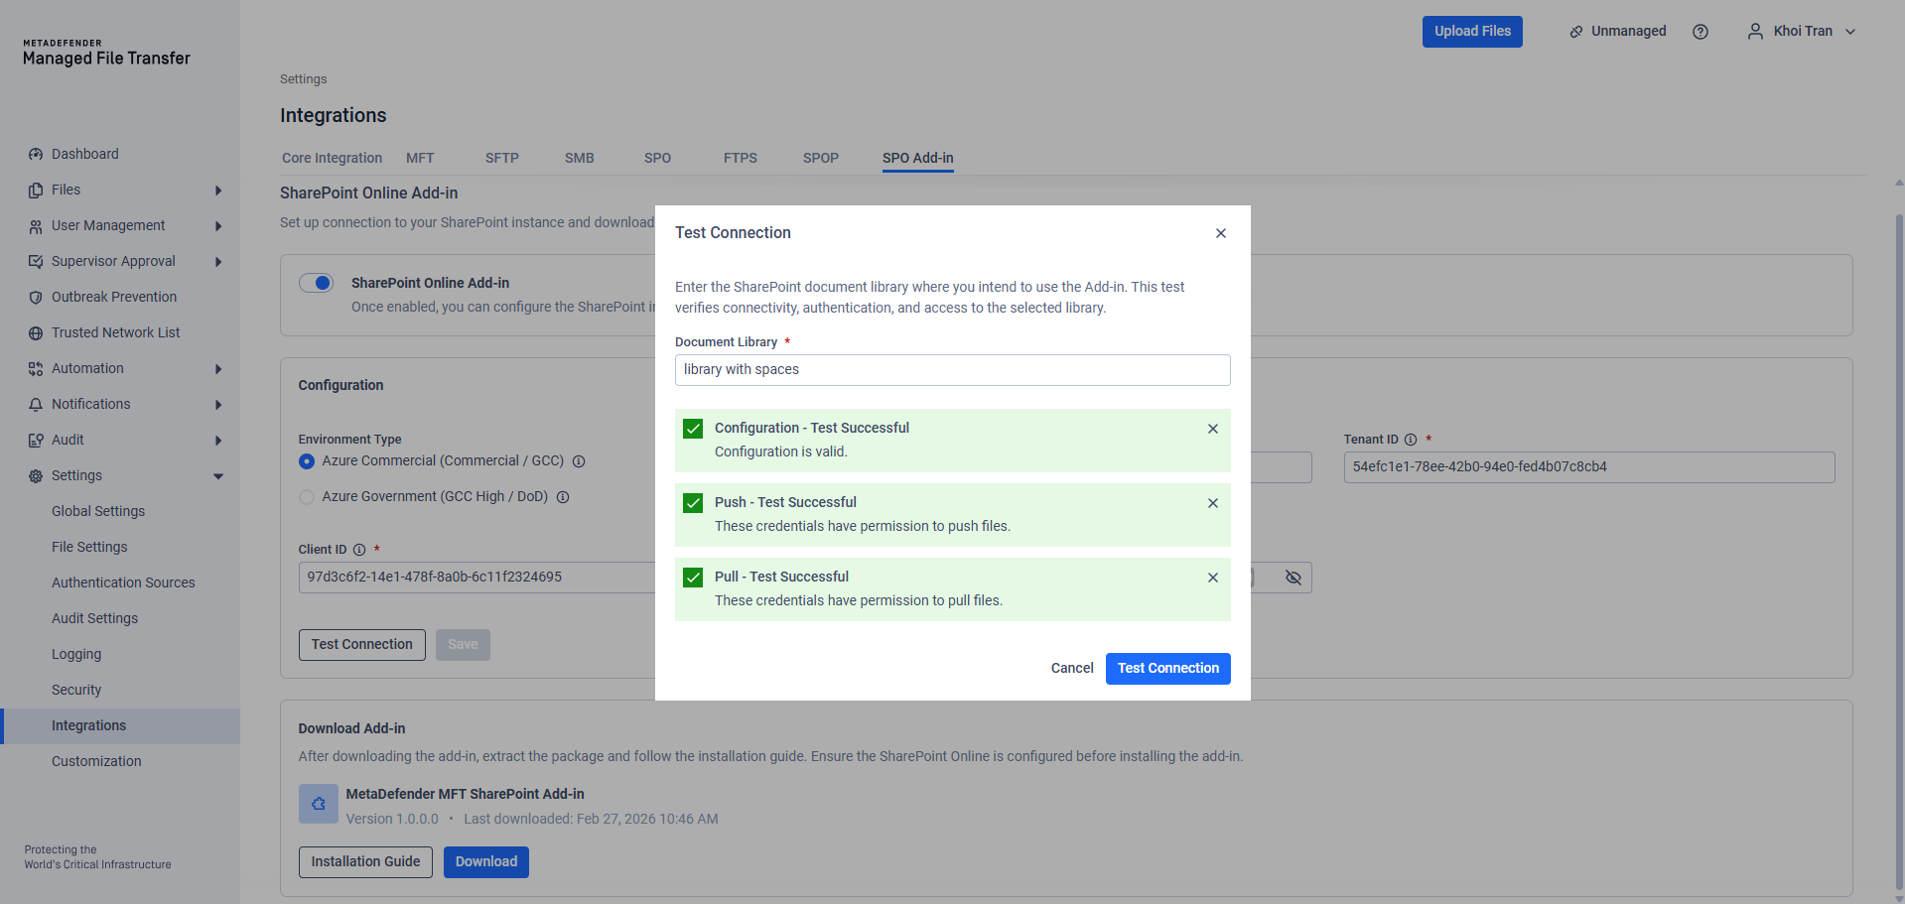Click the MetaDefender add-in puzzle icon
The image size is (1905, 904).
[x=319, y=804]
